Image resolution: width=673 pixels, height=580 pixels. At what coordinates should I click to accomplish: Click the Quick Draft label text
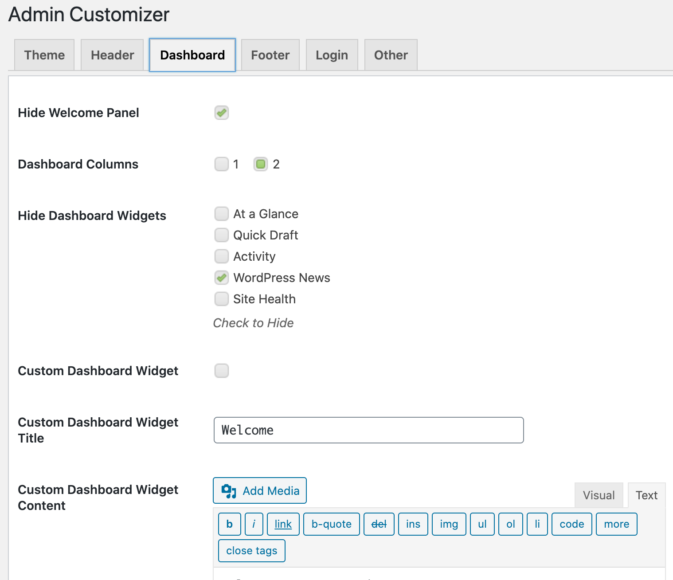click(x=266, y=235)
